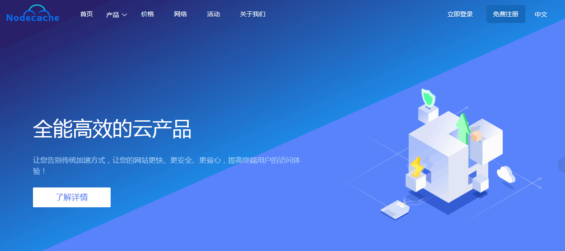Click the 全能高效的云产品 headline
Screen dimensions: 565x251
112,129
